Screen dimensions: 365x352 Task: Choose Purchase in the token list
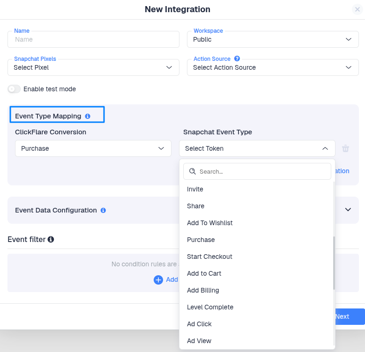pyautogui.click(x=256, y=240)
